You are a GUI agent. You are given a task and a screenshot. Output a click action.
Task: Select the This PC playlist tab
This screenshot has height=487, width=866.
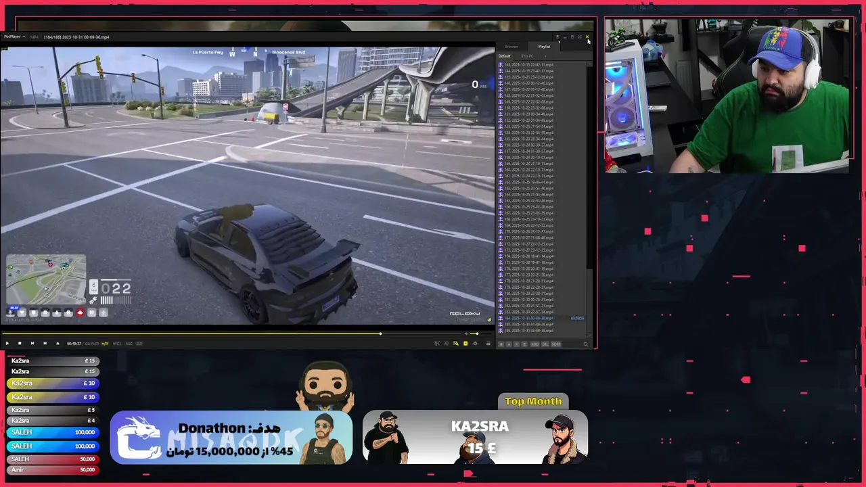527,56
